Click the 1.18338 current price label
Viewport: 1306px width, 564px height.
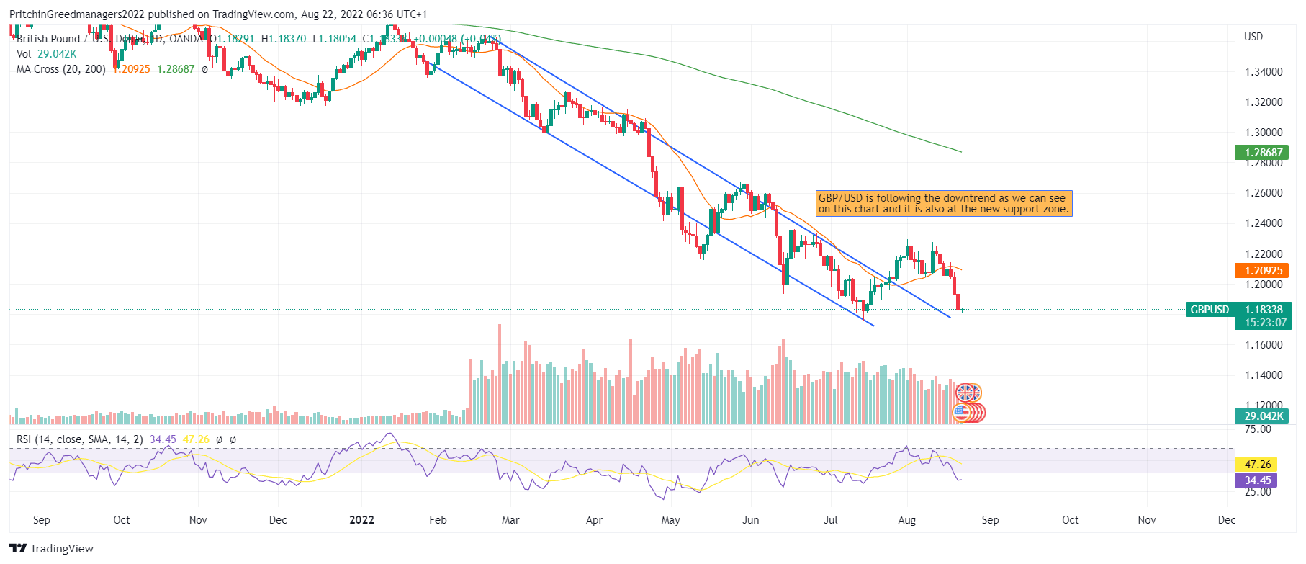click(1264, 310)
